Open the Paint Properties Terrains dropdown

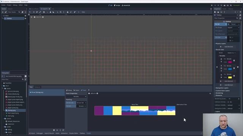tap(76, 97)
